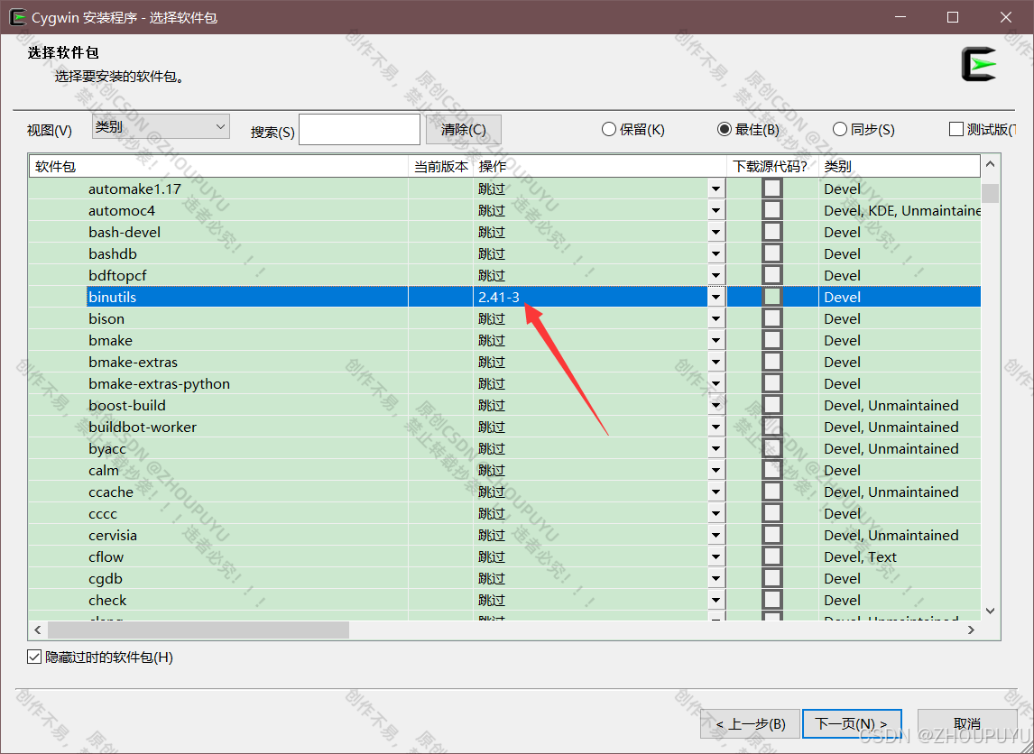
Task: Open action dropdown for cflow
Action: (x=716, y=557)
